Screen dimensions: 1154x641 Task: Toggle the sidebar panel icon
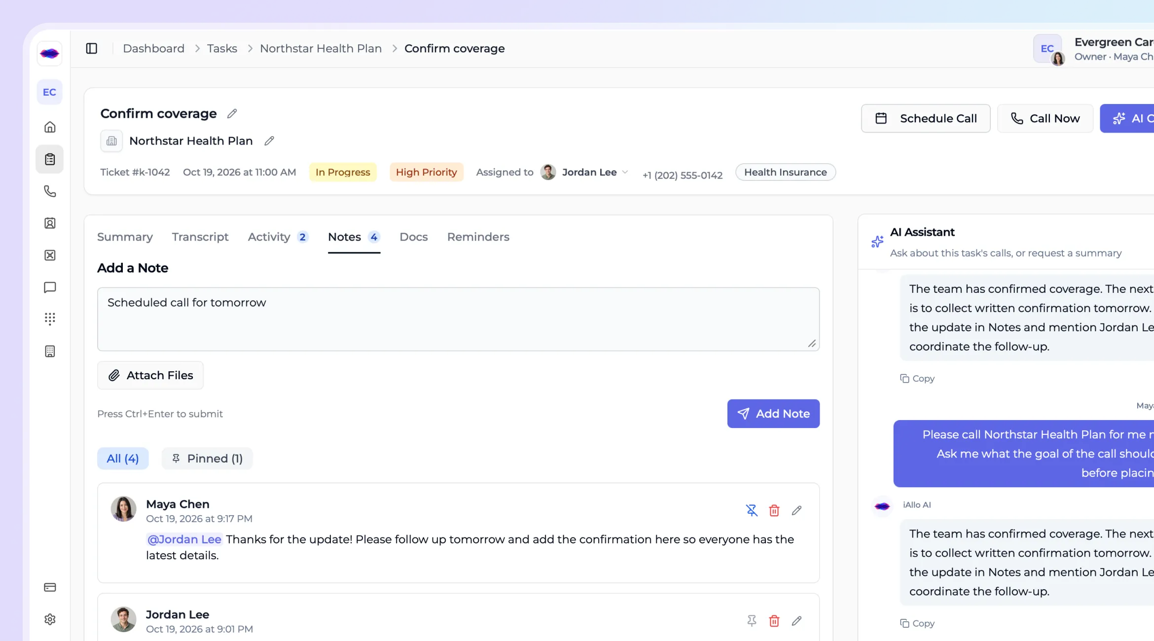pyautogui.click(x=92, y=48)
